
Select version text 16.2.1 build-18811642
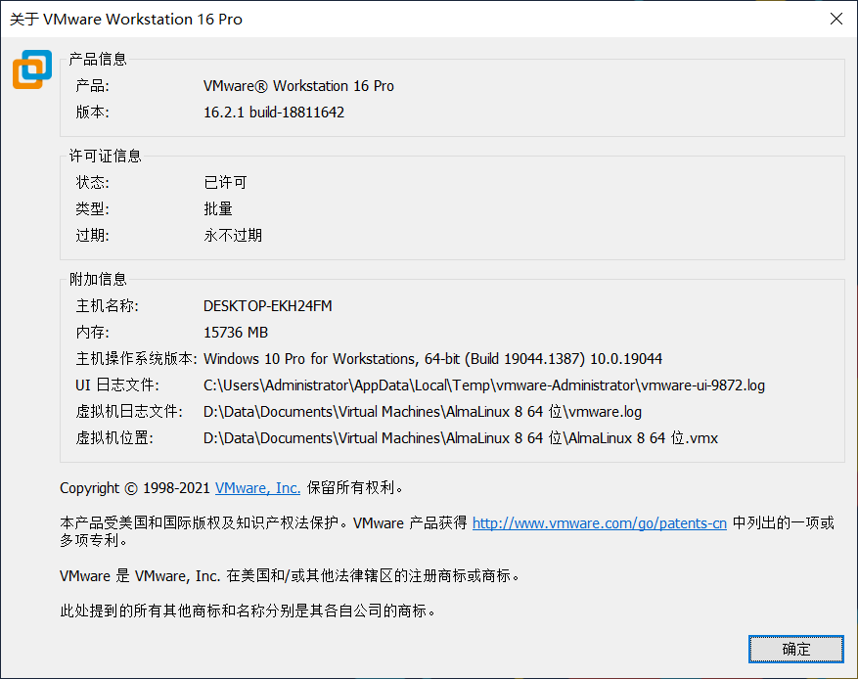click(x=274, y=113)
